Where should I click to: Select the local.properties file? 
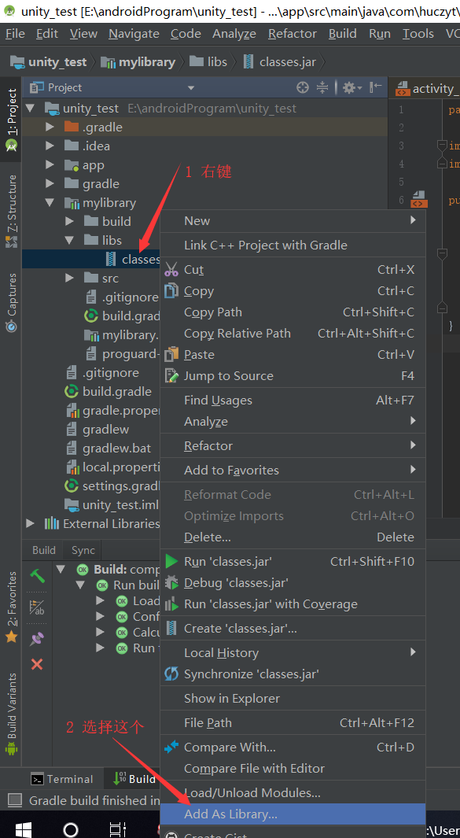click(x=112, y=467)
